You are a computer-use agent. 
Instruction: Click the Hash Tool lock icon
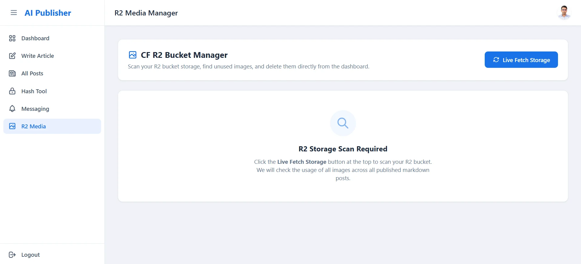[12, 91]
